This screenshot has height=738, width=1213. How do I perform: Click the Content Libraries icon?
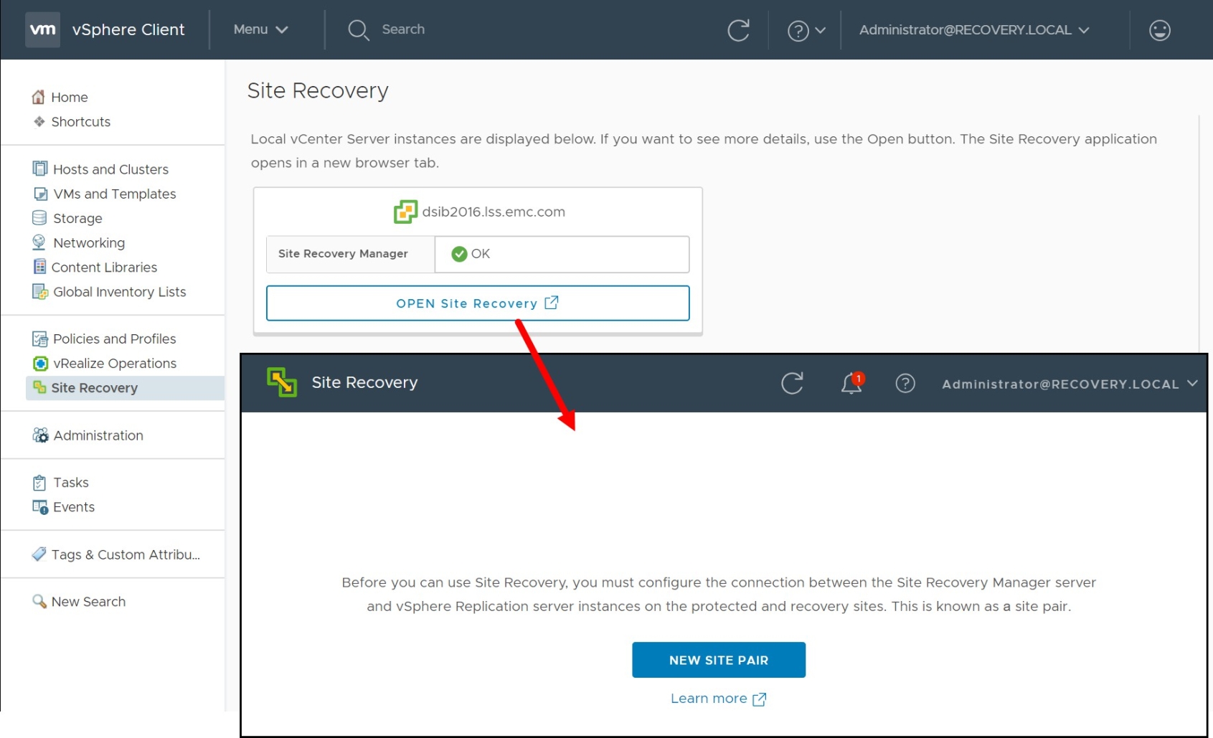tap(39, 266)
